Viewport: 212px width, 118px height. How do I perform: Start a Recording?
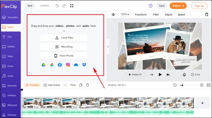click(x=64, y=47)
